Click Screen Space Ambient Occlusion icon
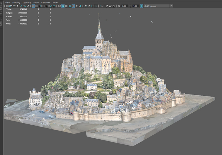Image resolution: width=222 pixels, height=155 pixels. coord(86,6)
